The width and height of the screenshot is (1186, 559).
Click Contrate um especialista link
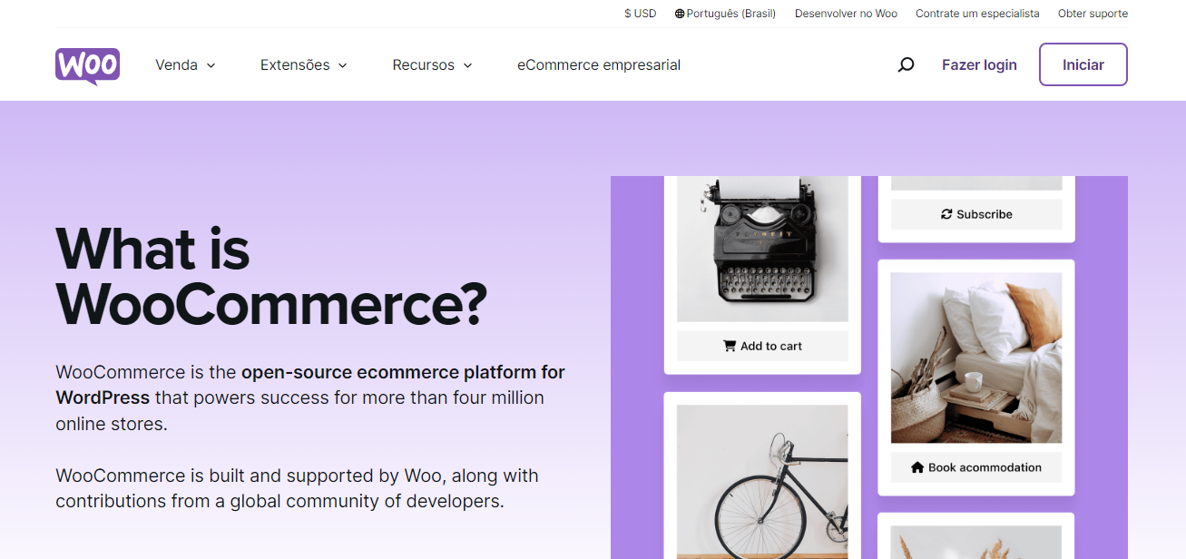pos(977,14)
